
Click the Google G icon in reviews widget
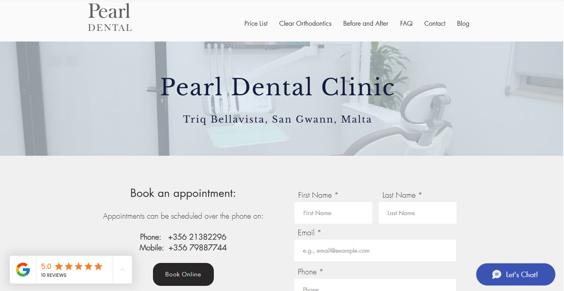tap(23, 270)
